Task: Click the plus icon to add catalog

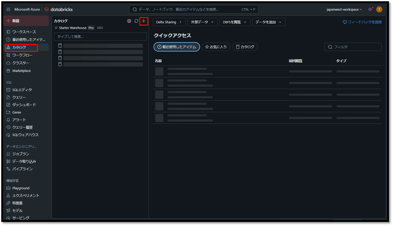Action: pos(144,21)
